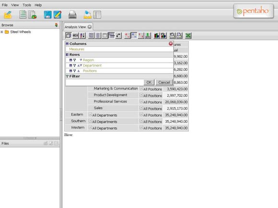Toggle the Suppress Empty Rows/Columns icon
278x208 pixels.
tap(112, 35)
